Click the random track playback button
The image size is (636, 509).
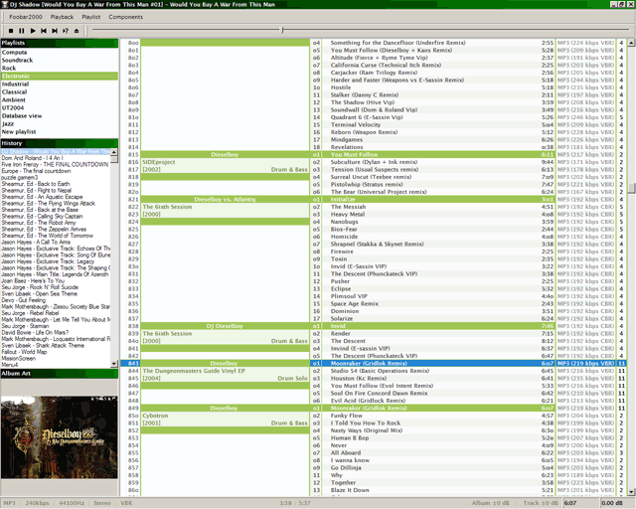66,31
